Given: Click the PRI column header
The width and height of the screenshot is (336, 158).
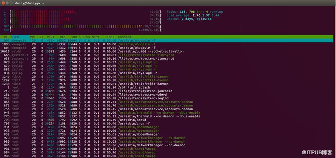Looking at the screenshot, I should 33,37.
